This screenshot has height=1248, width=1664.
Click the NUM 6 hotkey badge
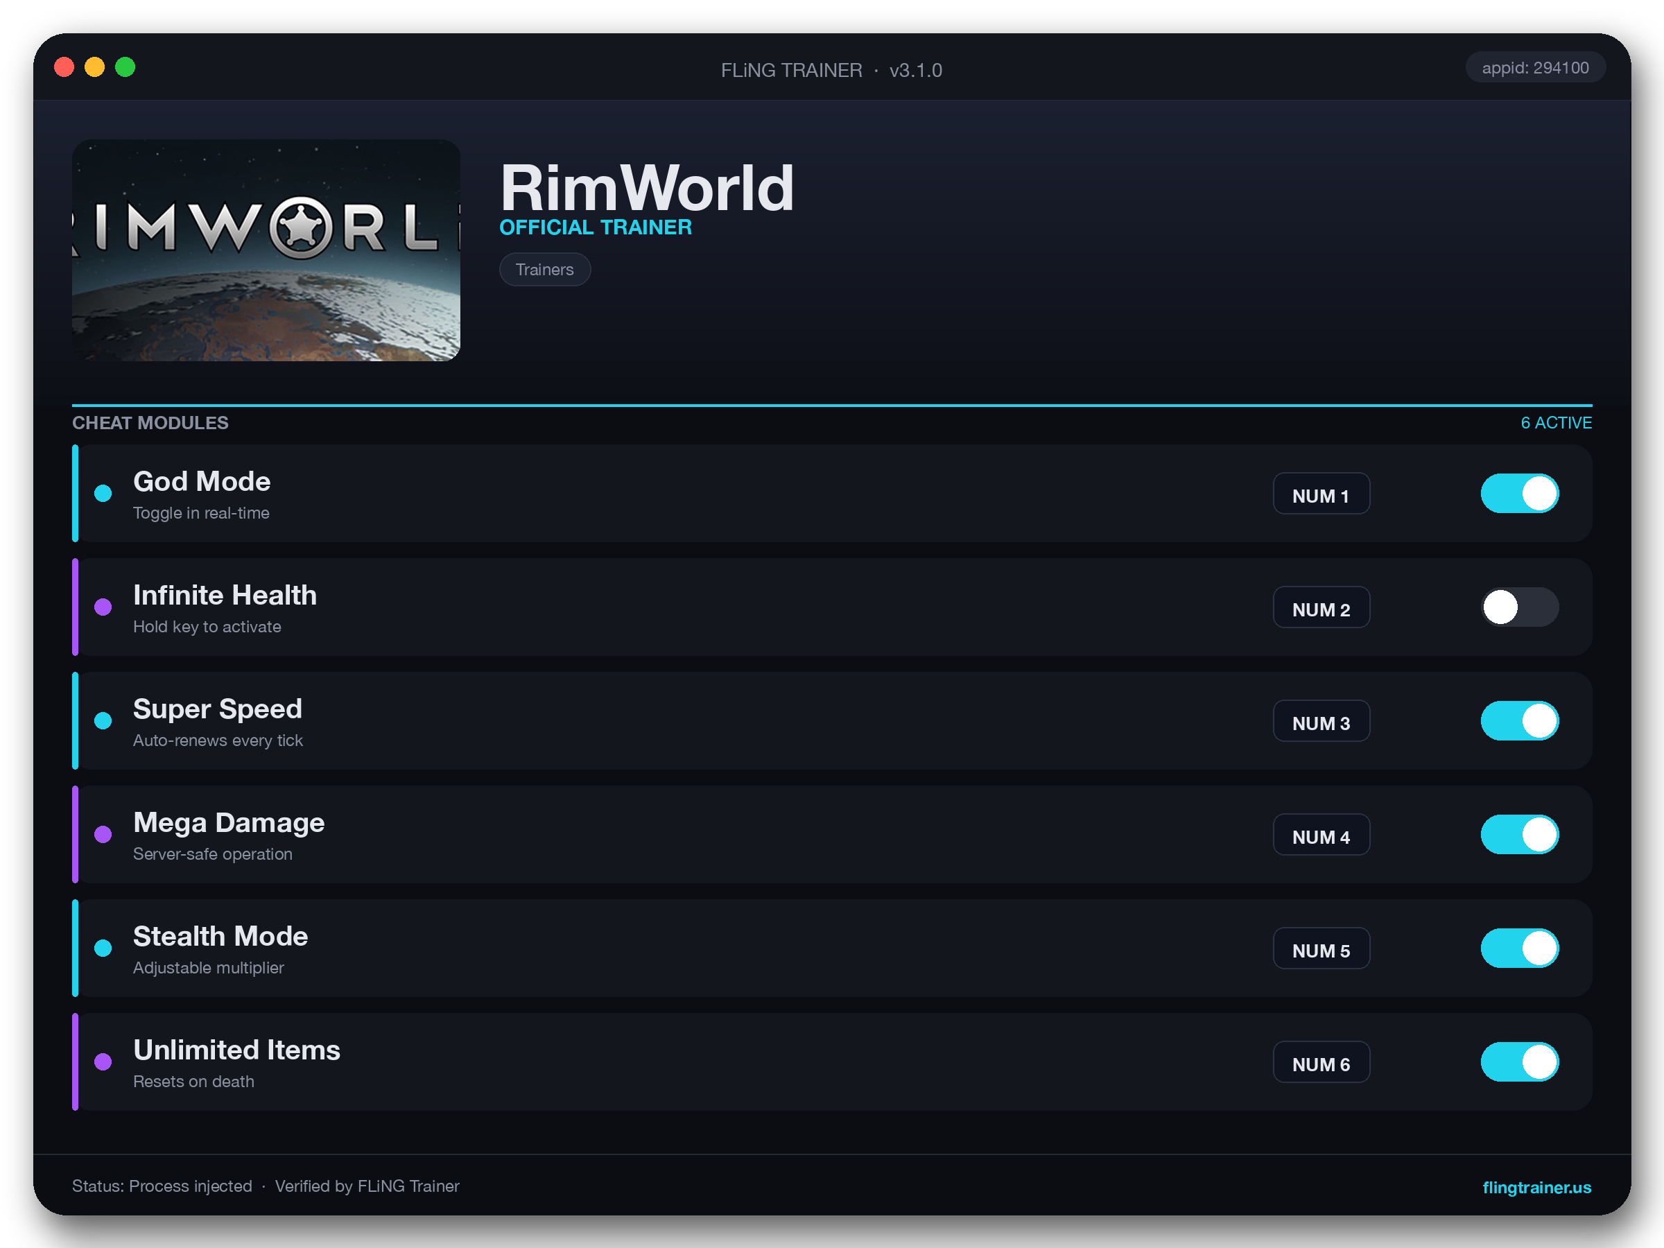tap(1321, 1061)
